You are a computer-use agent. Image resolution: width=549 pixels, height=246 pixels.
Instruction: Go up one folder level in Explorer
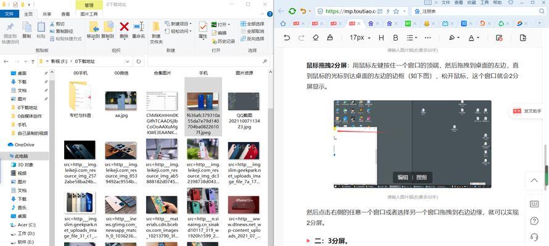point(33,61)
